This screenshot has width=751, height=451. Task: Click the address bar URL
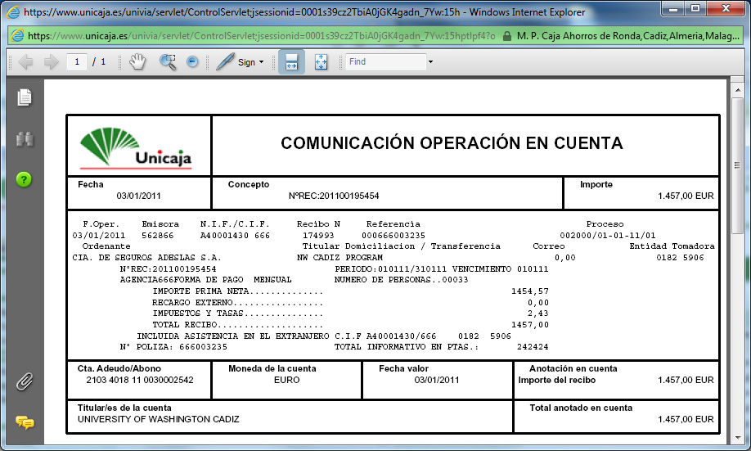[262, 36]
